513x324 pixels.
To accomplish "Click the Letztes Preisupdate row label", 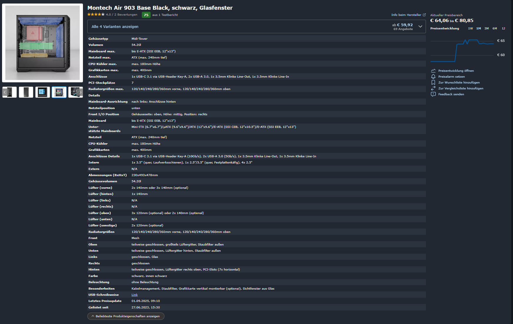I will [x=105, y=301].
